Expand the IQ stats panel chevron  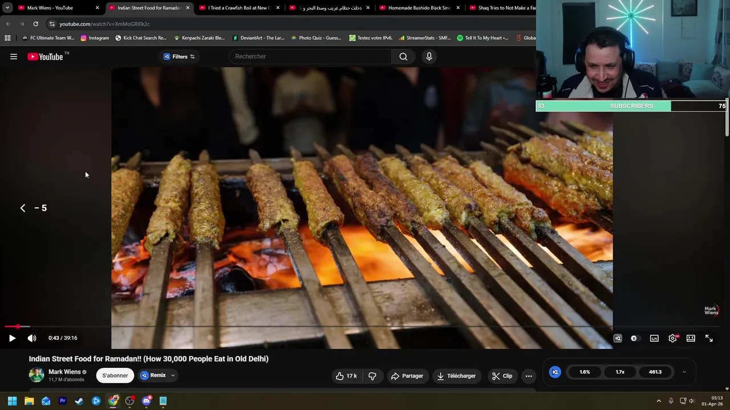click(x=684, y=372)
